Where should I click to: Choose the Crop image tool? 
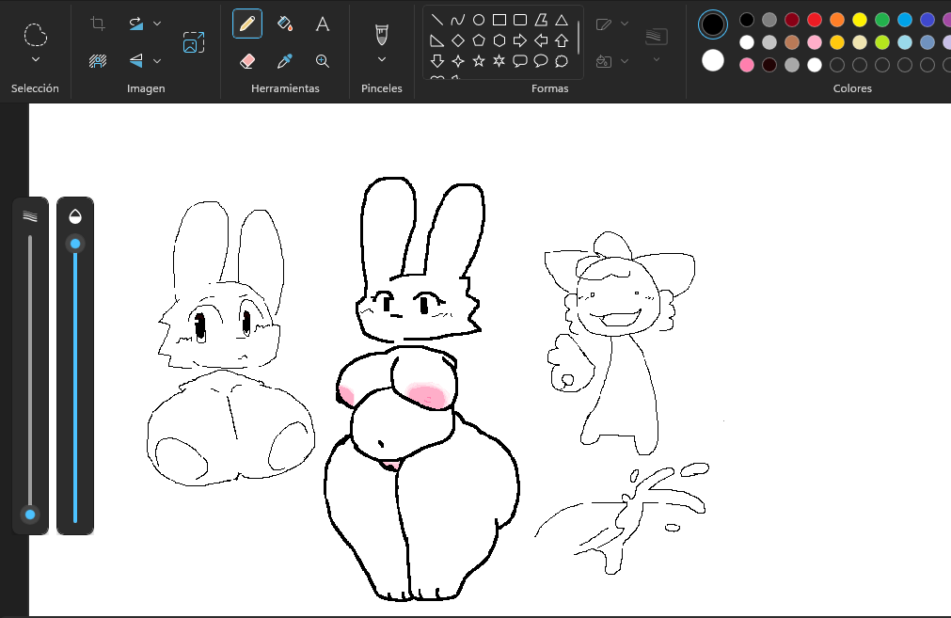98,24
